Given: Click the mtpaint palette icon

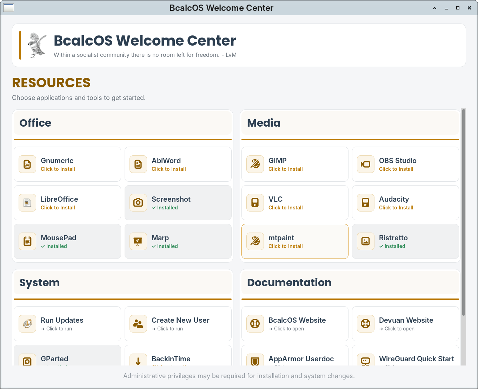Looking at the screenshot, I should 255,241.
